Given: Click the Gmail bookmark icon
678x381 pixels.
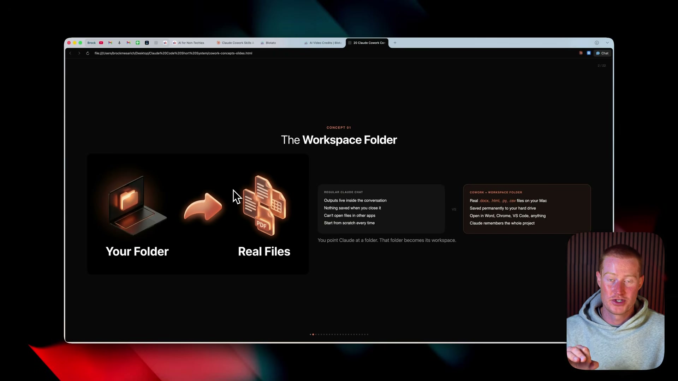Looking at the screenshot, I should pyautogui.click(x=110, y=43).
